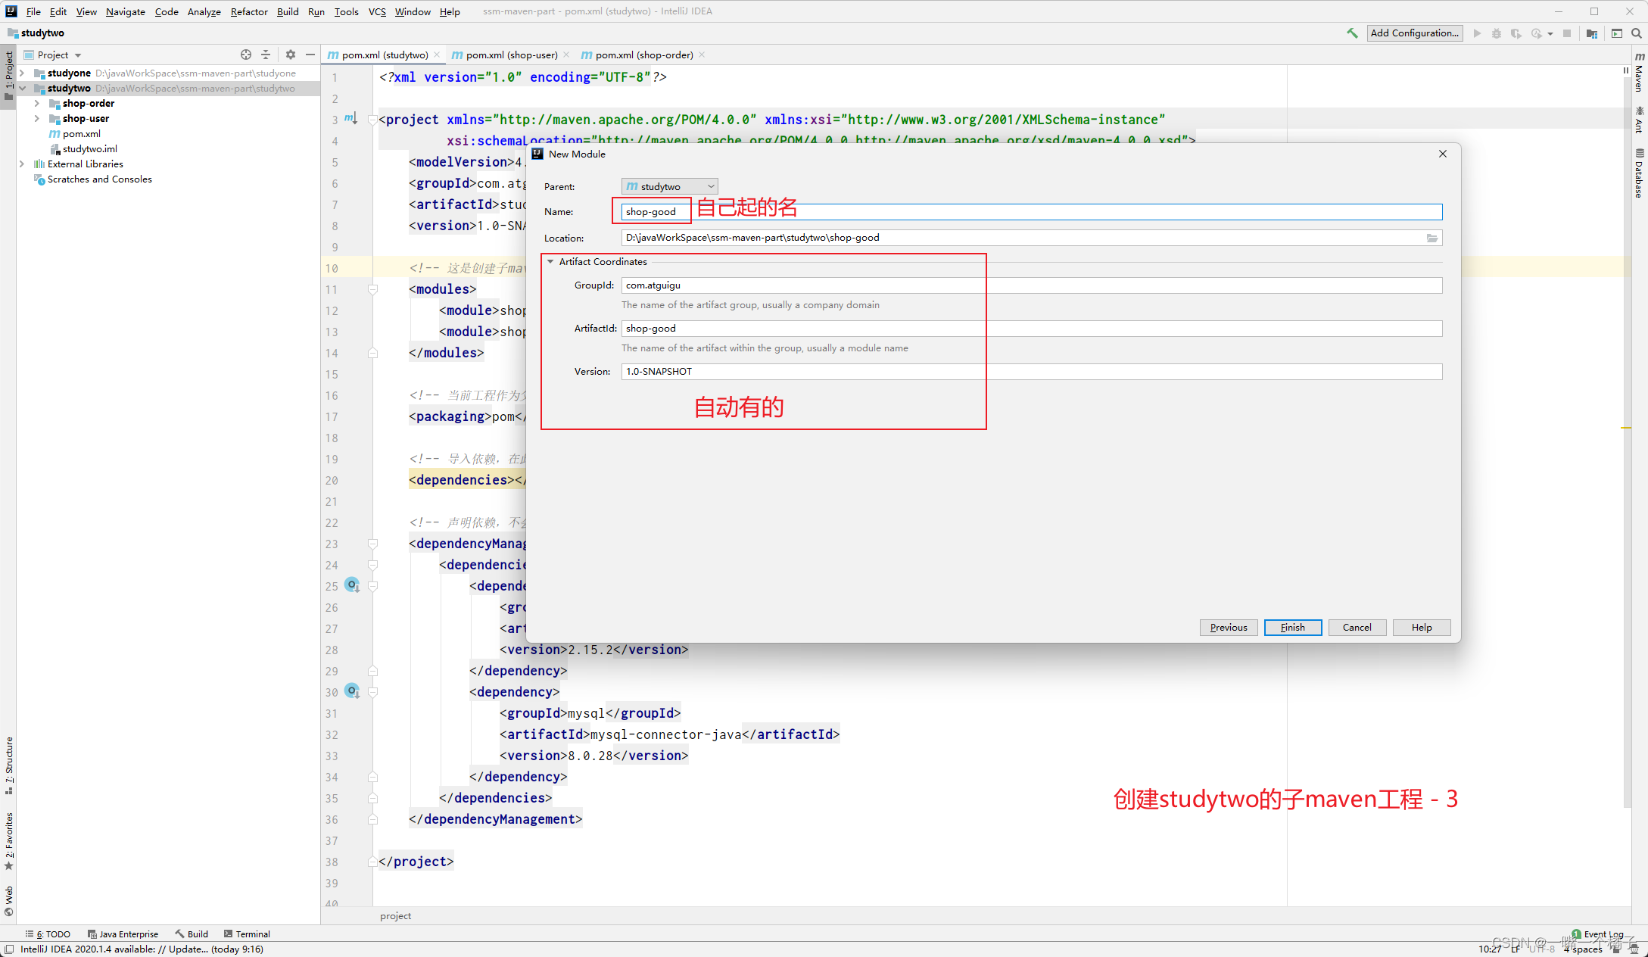This screenshot has width=1648, height=957.
Task: Open the Ant tool window on right sidebar
Action: (x=1639, y=119)
